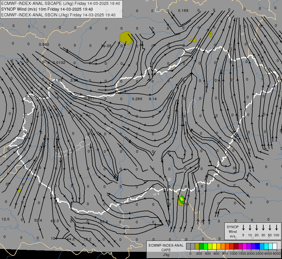Click the map value 42.3
Image resolution: width=282 pixels, height=259 pixels.
[x=54, y=221]
